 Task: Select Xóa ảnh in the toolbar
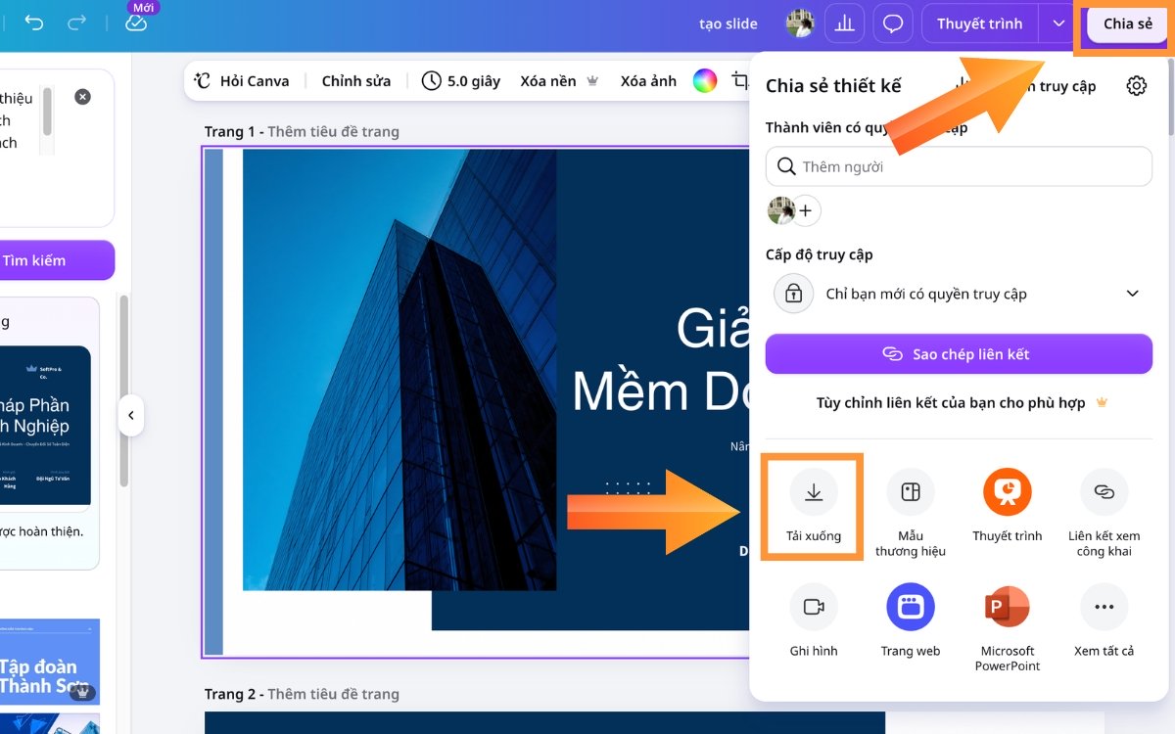(x=648, y=81)
